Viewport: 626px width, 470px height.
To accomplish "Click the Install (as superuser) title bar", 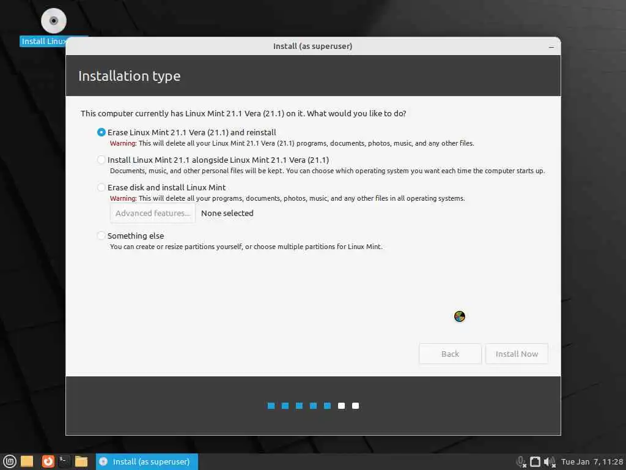I will click(x=312, y=47).
